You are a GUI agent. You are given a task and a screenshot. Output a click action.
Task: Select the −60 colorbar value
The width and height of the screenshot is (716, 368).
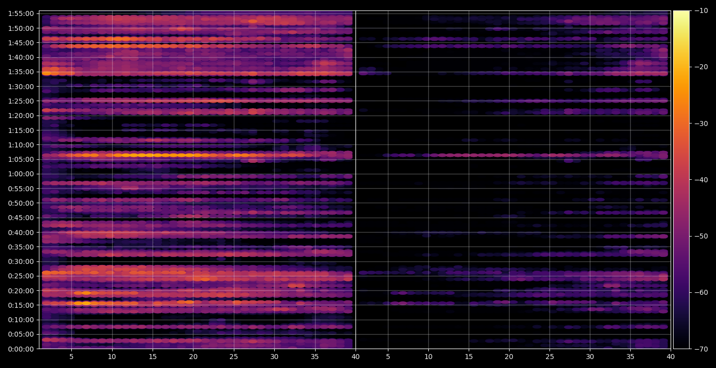point(701,292)
